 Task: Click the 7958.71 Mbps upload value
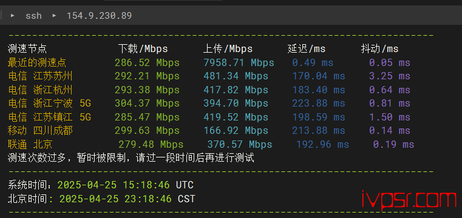(x=239, y=62)
